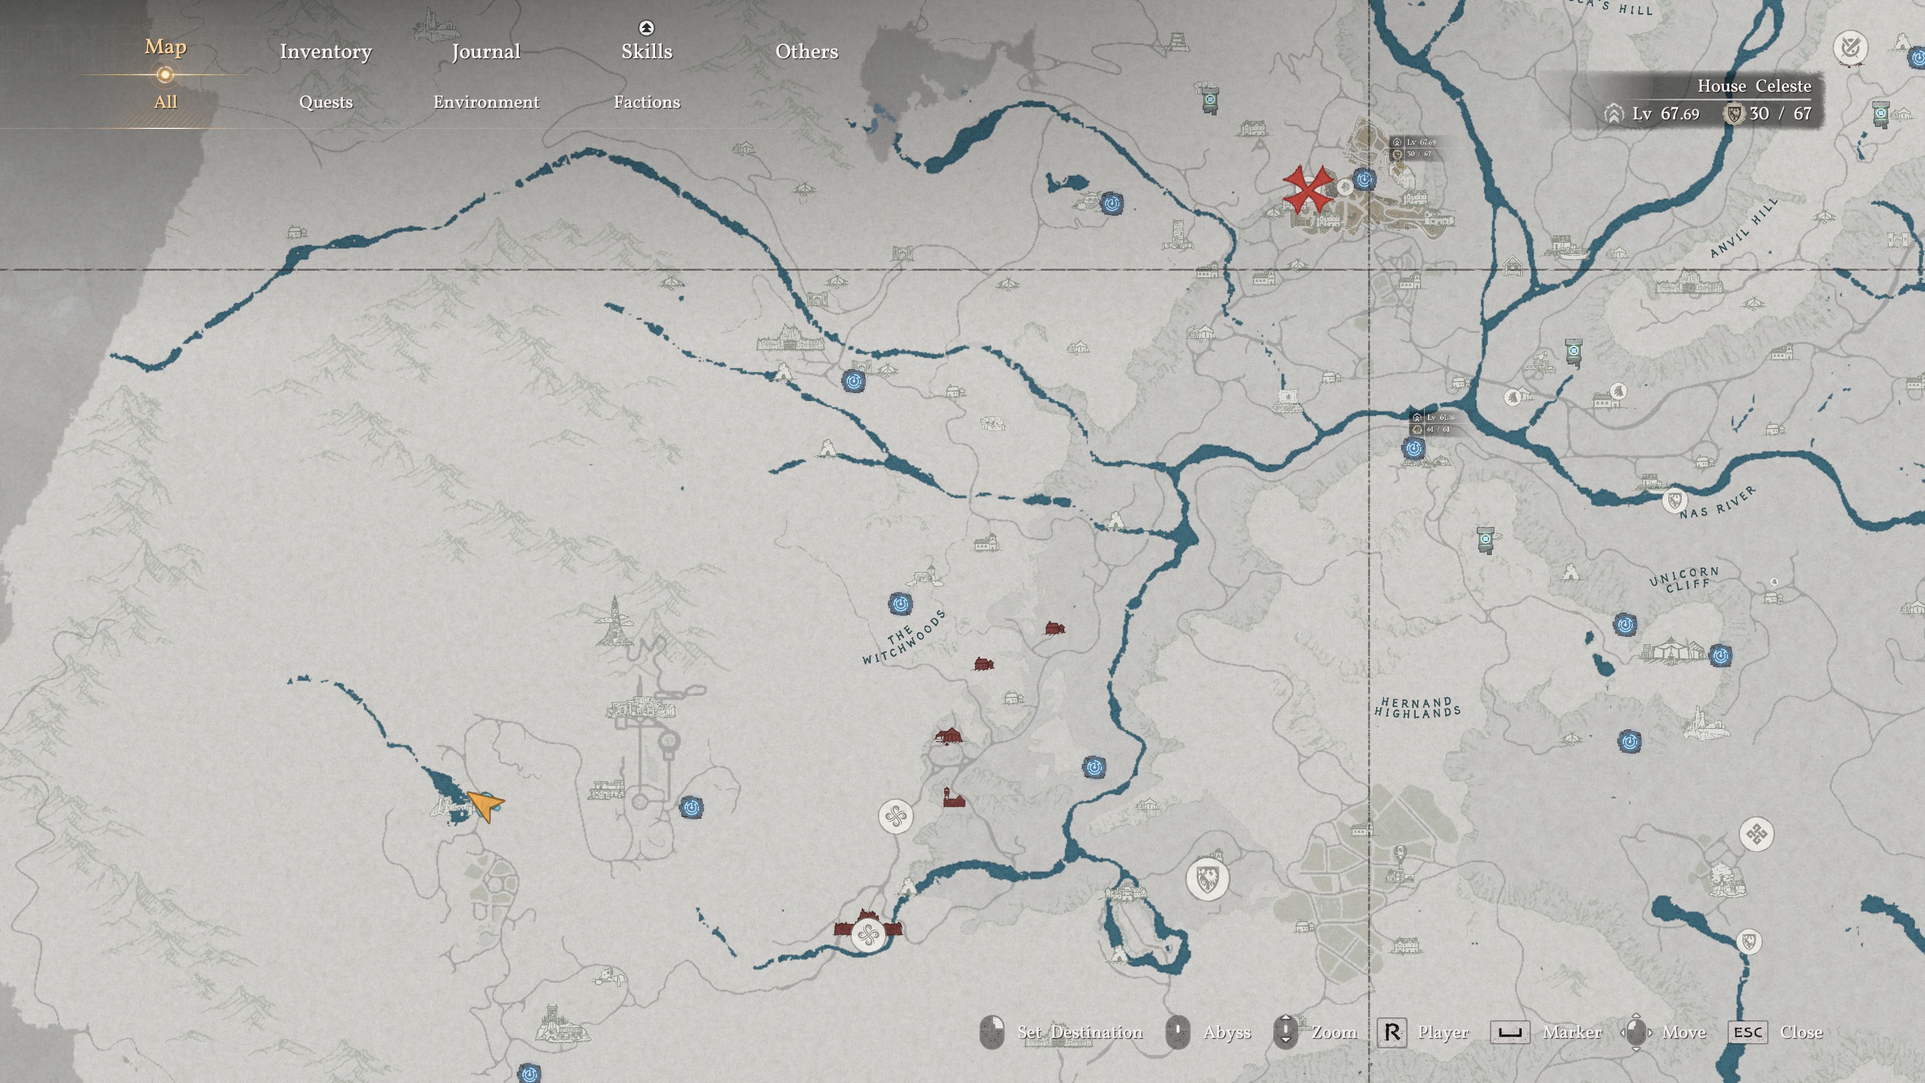Select the shield icon beside Nas River label

(1674, 500)
